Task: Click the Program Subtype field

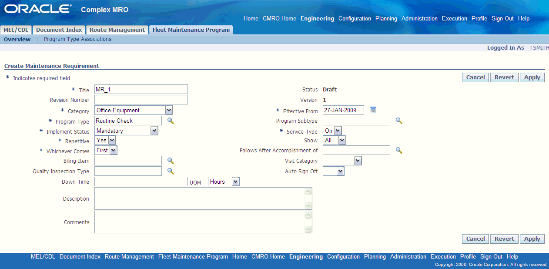Action: point(356,121)
